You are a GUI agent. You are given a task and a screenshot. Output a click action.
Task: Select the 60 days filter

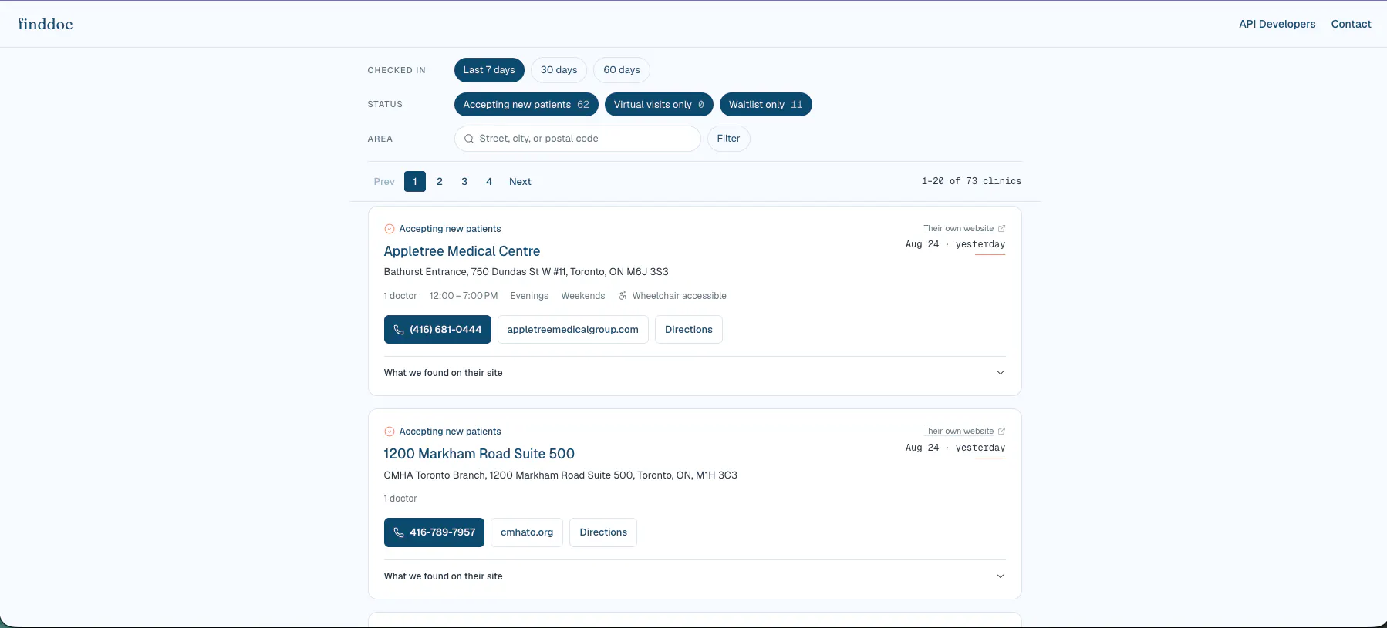622,70
